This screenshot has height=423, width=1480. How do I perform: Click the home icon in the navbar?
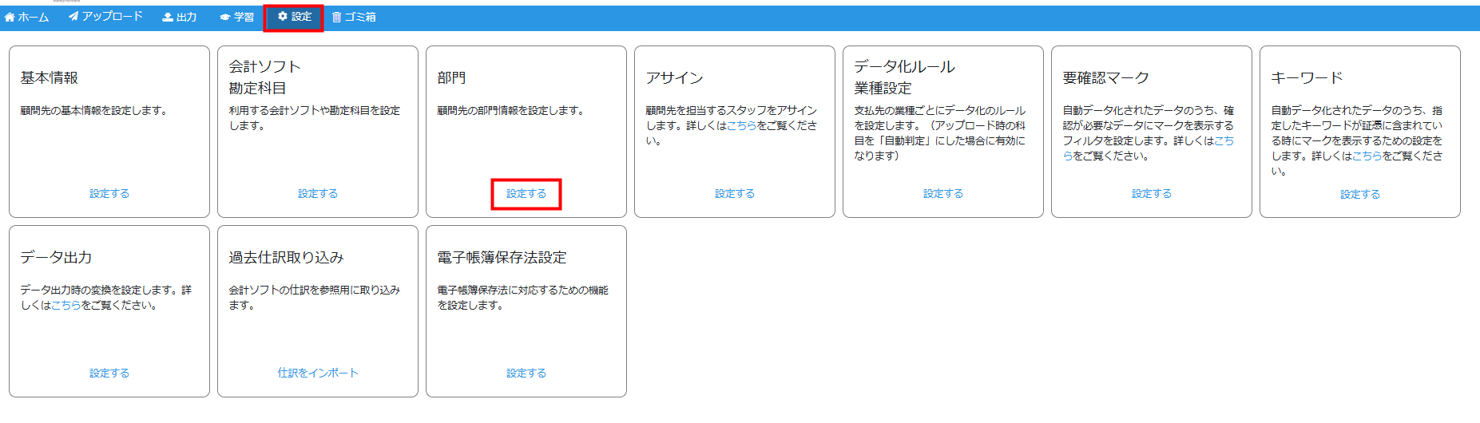coord(10,17)
